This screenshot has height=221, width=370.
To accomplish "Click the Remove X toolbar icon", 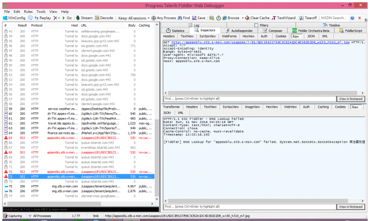I will click(55, 18).
